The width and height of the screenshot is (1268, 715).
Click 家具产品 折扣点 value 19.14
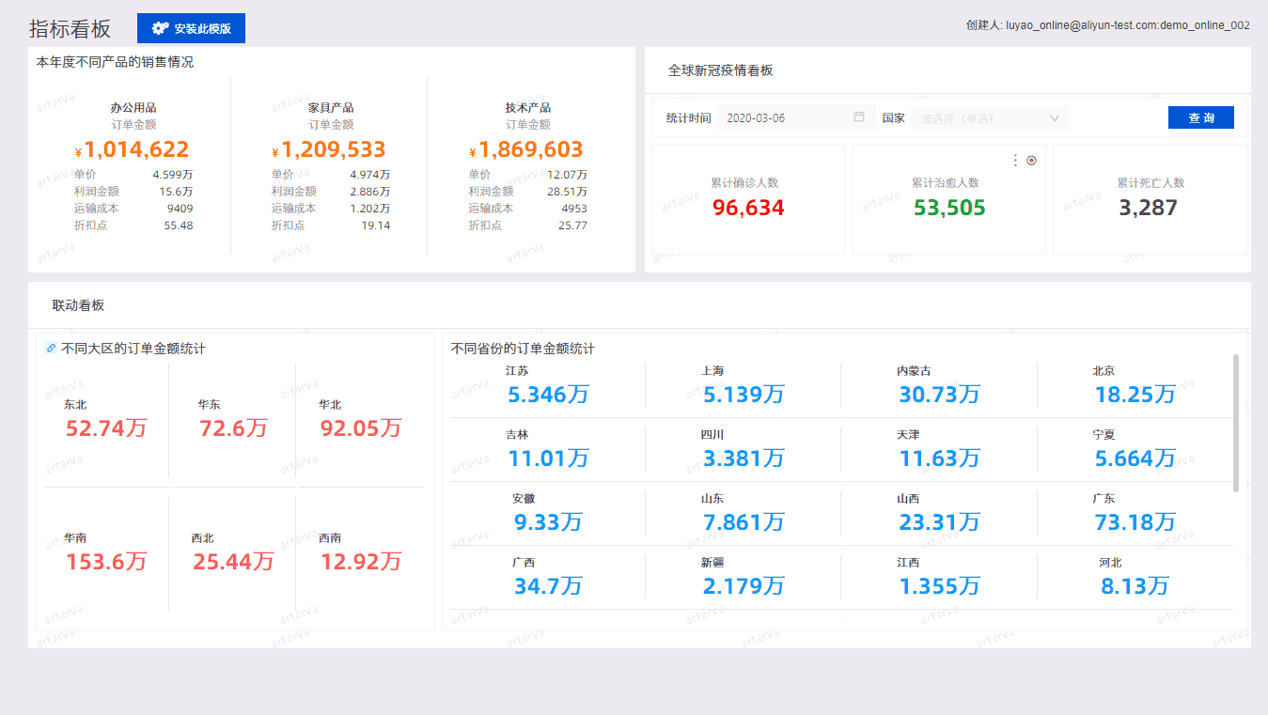point(376,225)
